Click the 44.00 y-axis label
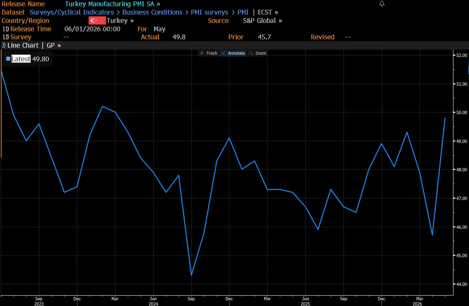Image resolution: width=469 pixels, height=306 pixels. pos(461,284)
